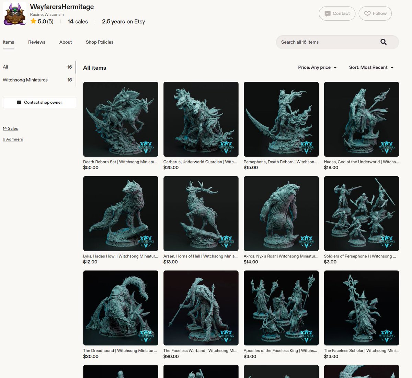This screenshot has width=412, height=378.
Task: Click the $90.00 price text
Action: point(171,356)
